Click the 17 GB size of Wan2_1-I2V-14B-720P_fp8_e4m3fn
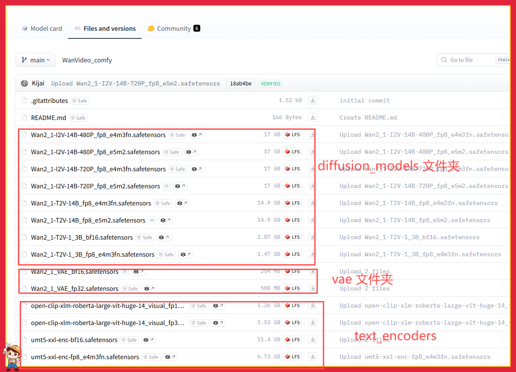This screenshot has width=516, height=372. pos(272,169)
